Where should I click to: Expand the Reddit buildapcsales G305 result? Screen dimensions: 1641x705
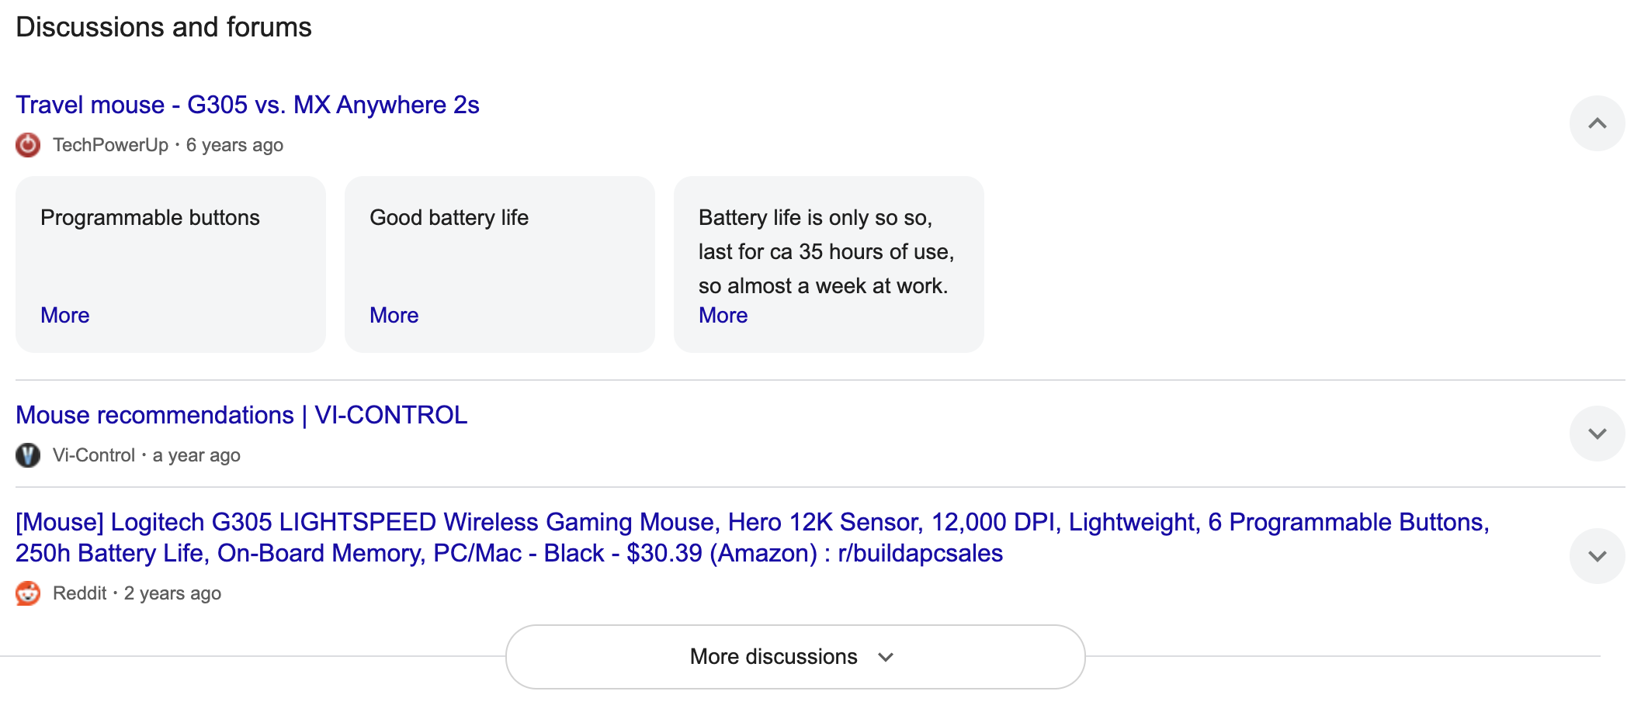coord(1597,556)
